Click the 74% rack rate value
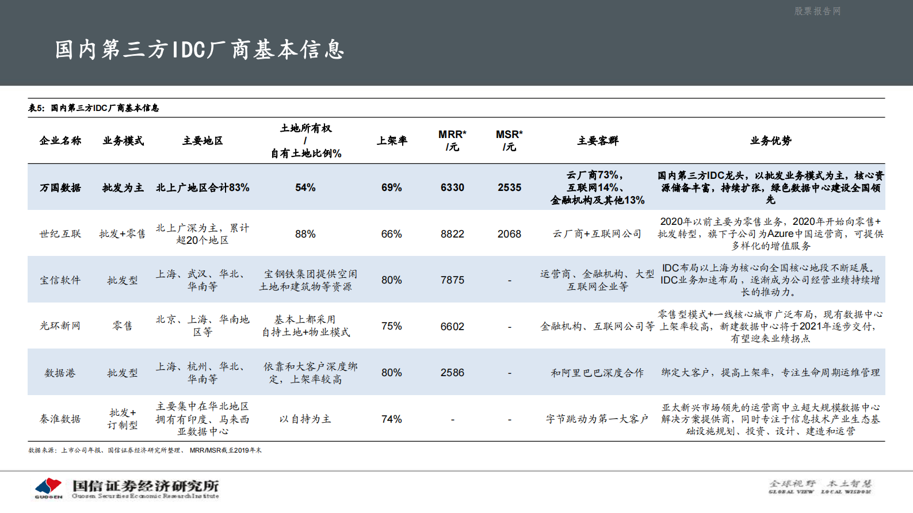The width and height of the screenshot is (913, 513). pos(392,419)
